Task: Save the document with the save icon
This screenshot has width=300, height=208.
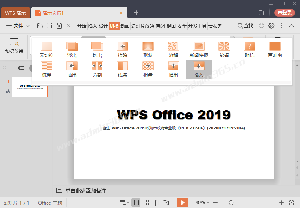Action: pos(50,26)
